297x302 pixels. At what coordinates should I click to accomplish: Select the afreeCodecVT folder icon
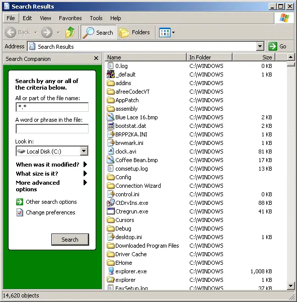click(x=111, y=92)
